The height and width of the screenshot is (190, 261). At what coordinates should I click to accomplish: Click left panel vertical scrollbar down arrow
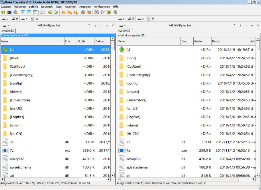pyautogui.click(x=113, y=175)
